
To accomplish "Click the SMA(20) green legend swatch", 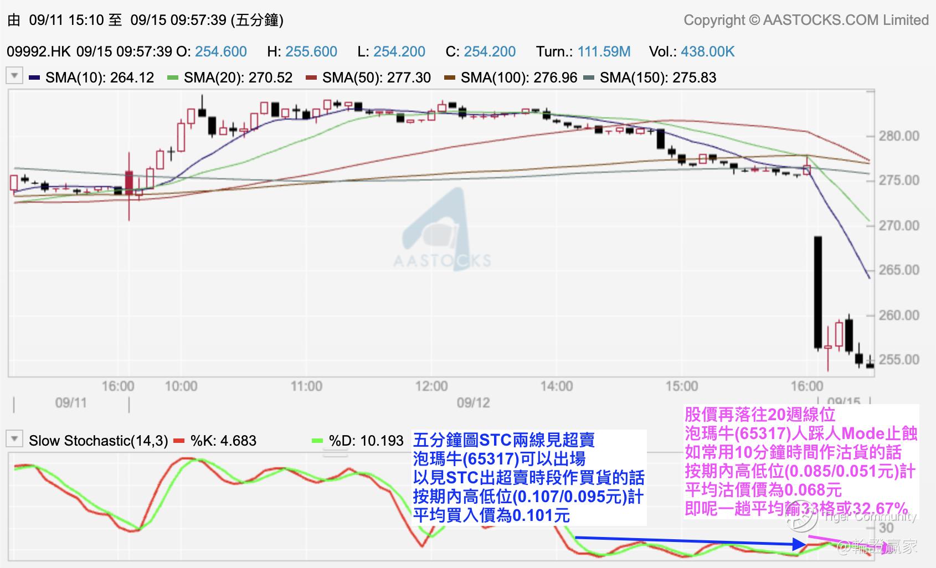I will pyautogui.click(x=172, y=78).
